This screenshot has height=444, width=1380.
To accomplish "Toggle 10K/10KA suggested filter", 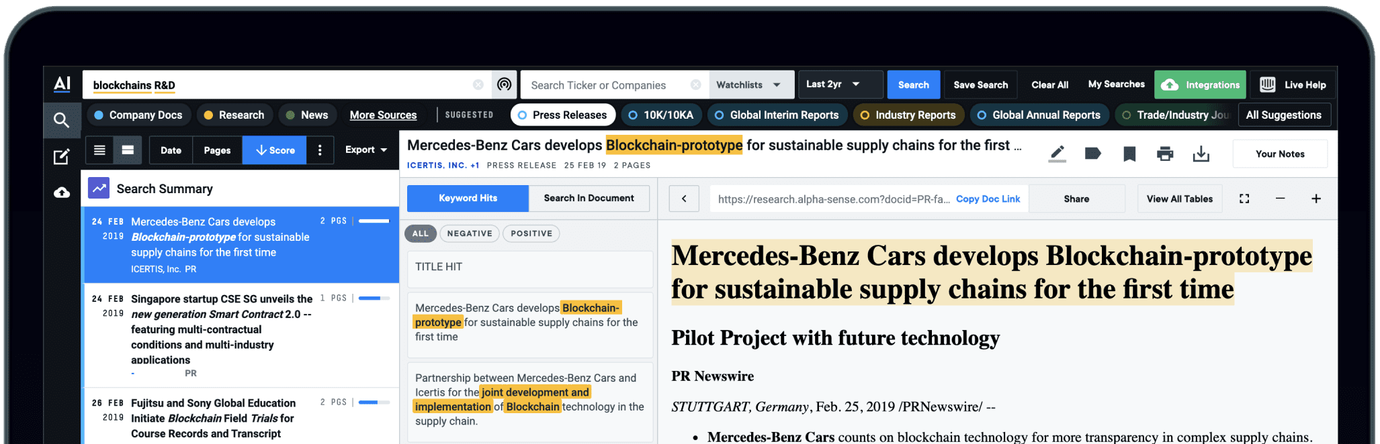I will [x=660, y=115].
